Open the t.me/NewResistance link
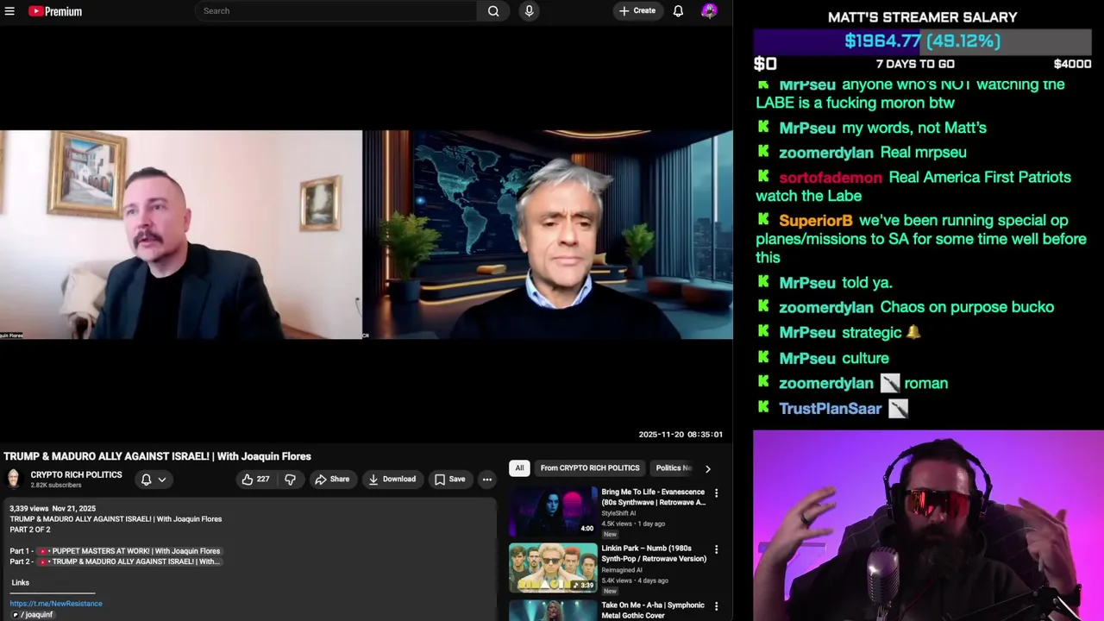1104x621 pixels. pos(56,604)
